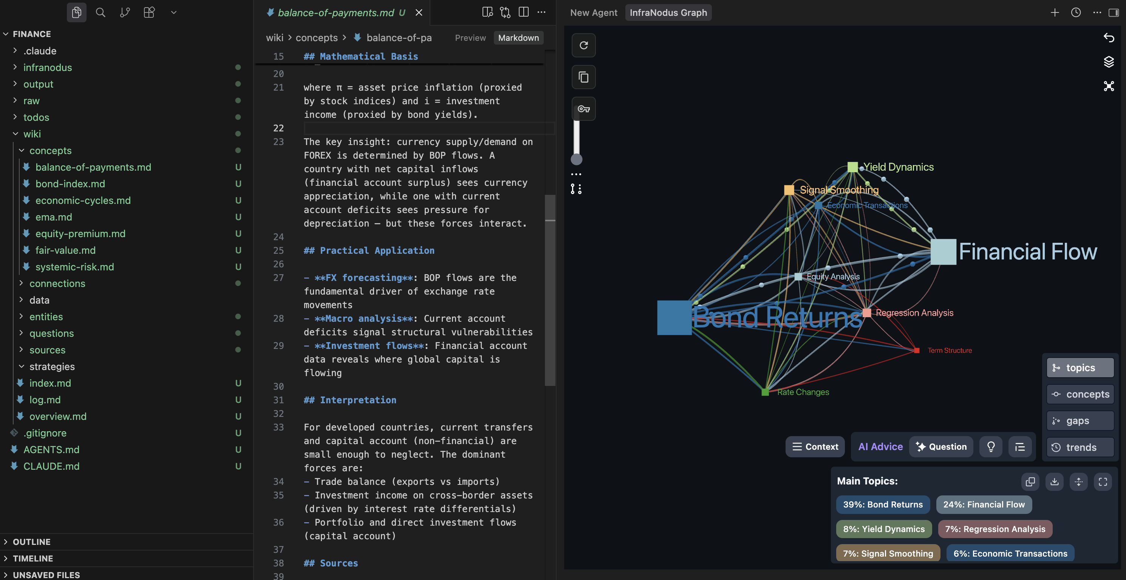Viewport: 1126px width, 580px height.
Task: Select the InfraNodus Graph tab
Action: point(668,13)
